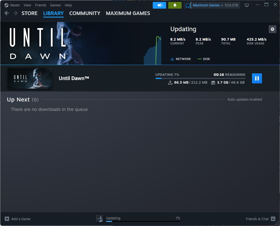Maximize the Steam window
The height and width of the screenshot is (226, 280).
coord(266,5)
